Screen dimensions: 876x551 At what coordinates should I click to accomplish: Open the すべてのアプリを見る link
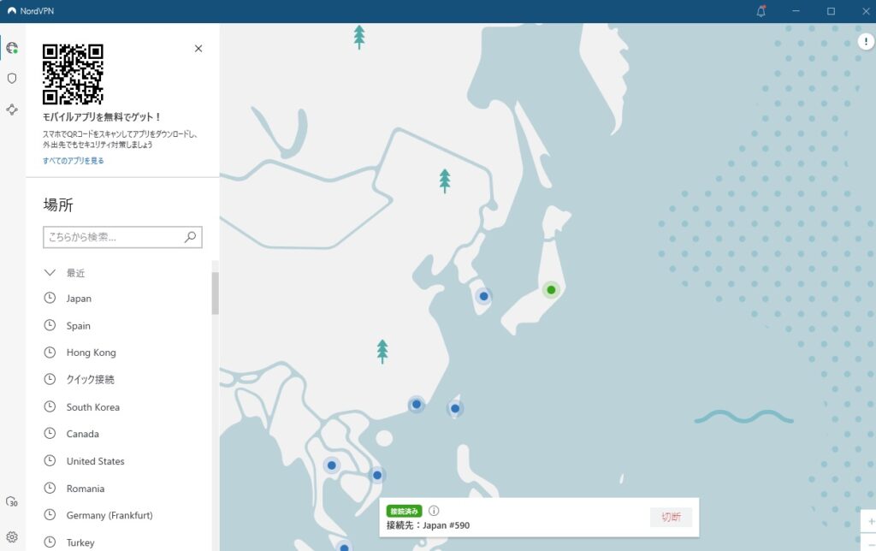click(74, 160)
